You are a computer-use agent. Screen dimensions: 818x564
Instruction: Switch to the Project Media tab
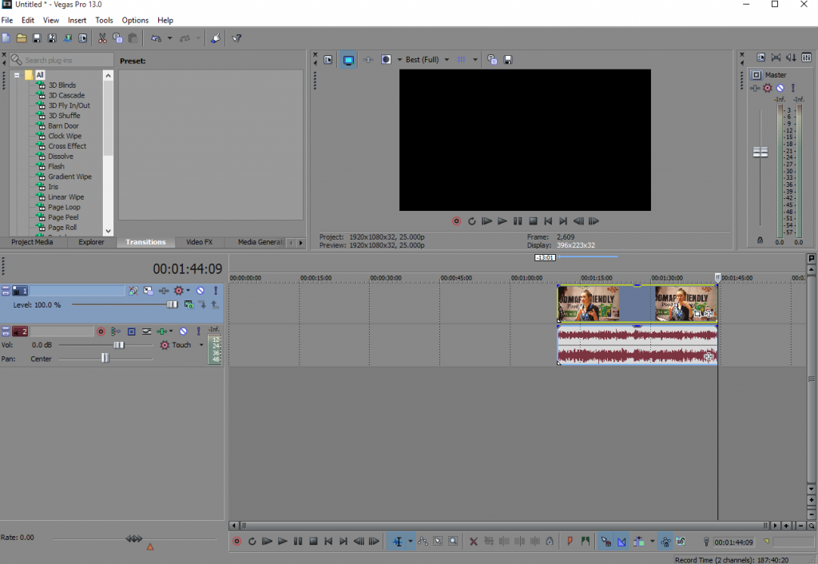[x=32, y=242]
